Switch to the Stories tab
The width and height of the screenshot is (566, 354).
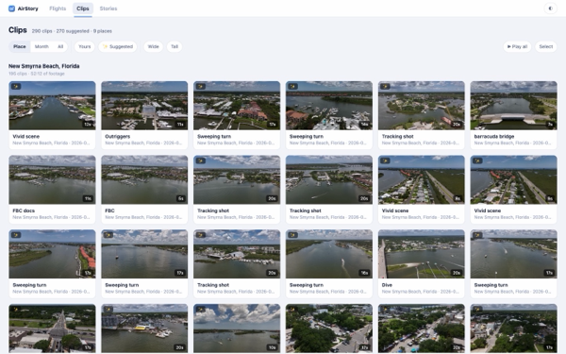[108, 8]
